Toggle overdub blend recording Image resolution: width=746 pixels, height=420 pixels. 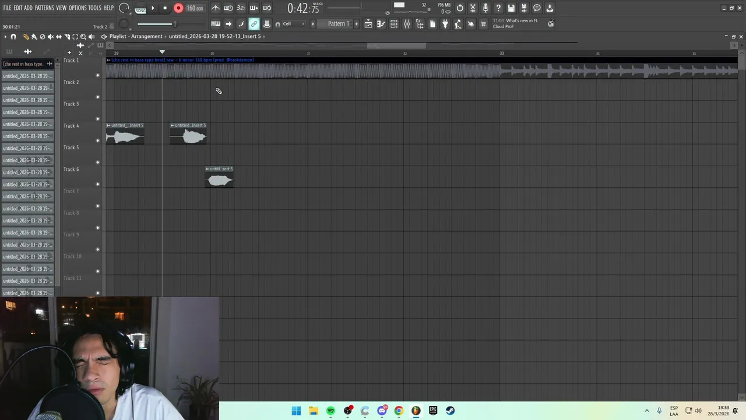point(254,8)
